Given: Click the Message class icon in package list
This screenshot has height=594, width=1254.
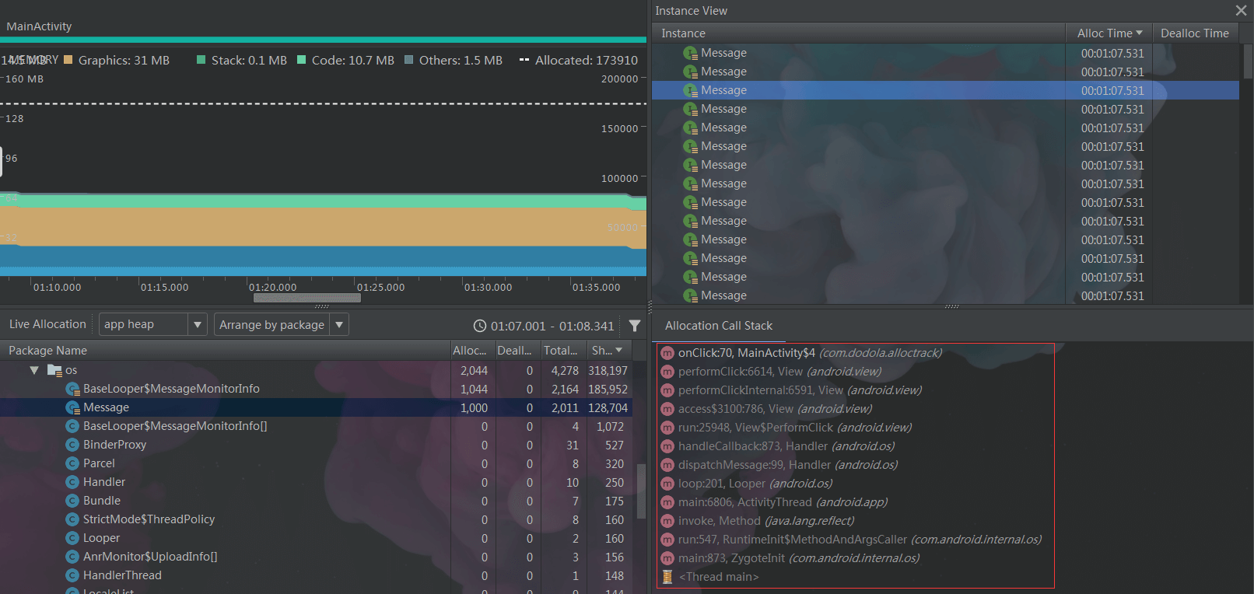Looking at the screenshot, I should (x=73, y=407).
